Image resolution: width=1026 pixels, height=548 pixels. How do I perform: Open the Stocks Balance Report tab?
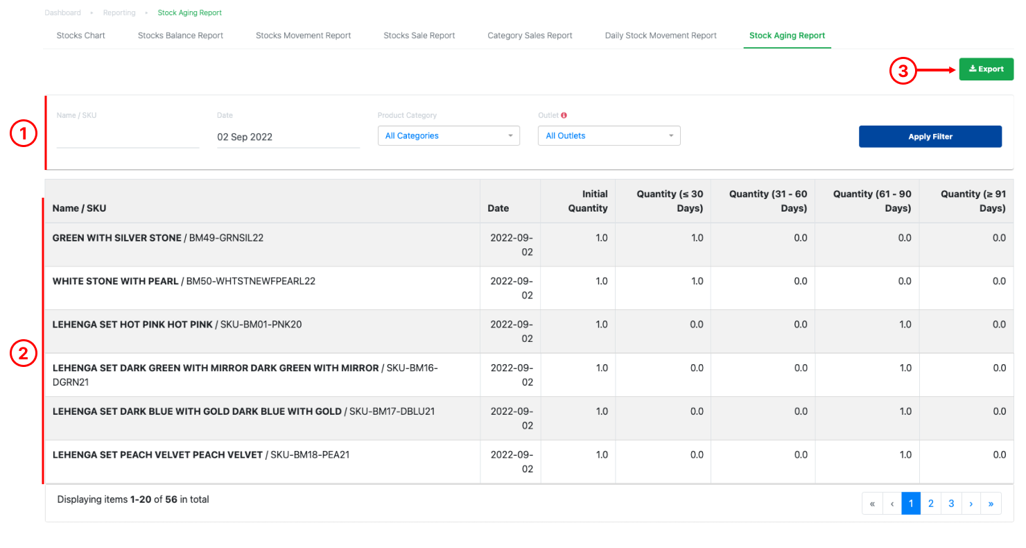coord(180,35)
